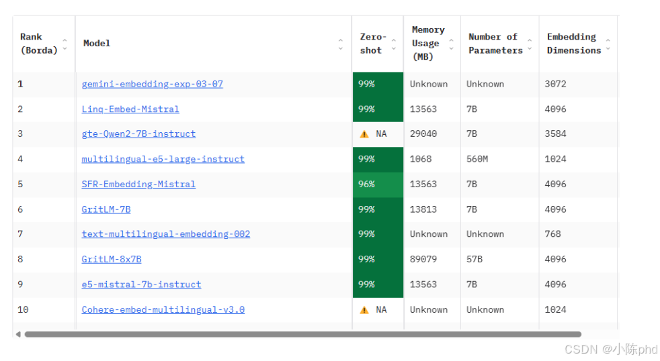Open the GritLM-8x7B model link
This screenshot has height=361, width=660.
tap(112, 259)
